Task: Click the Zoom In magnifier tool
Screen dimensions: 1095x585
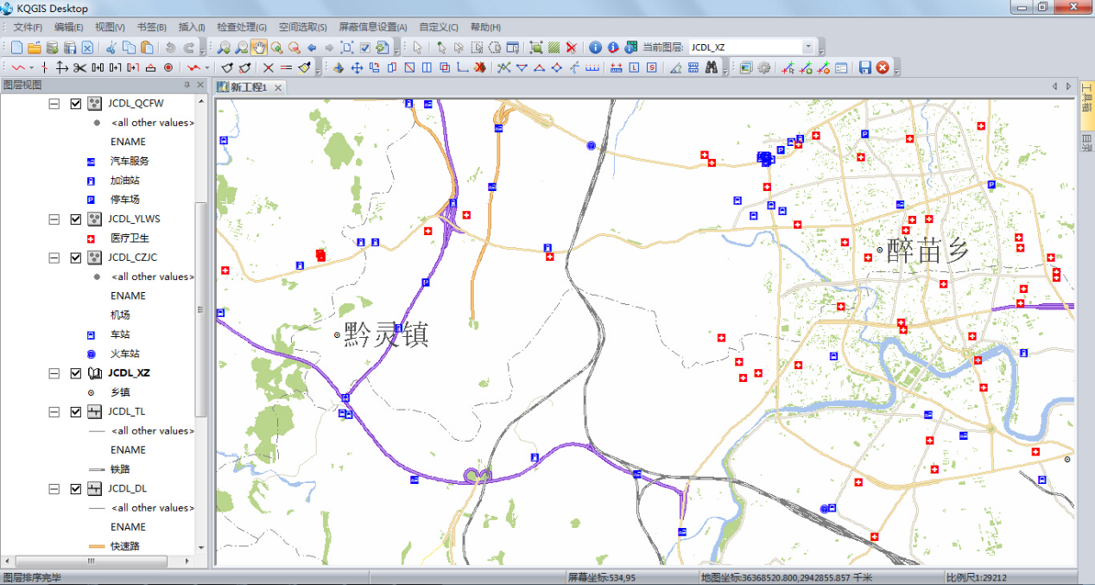Action: point(224,48)
